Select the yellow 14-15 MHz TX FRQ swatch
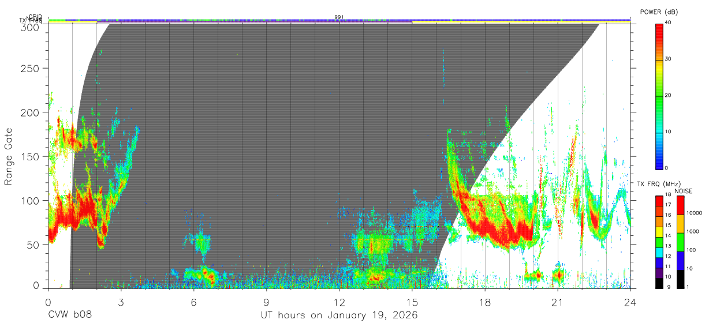Viewport: 709px width, 327px height. pos(660,231)
